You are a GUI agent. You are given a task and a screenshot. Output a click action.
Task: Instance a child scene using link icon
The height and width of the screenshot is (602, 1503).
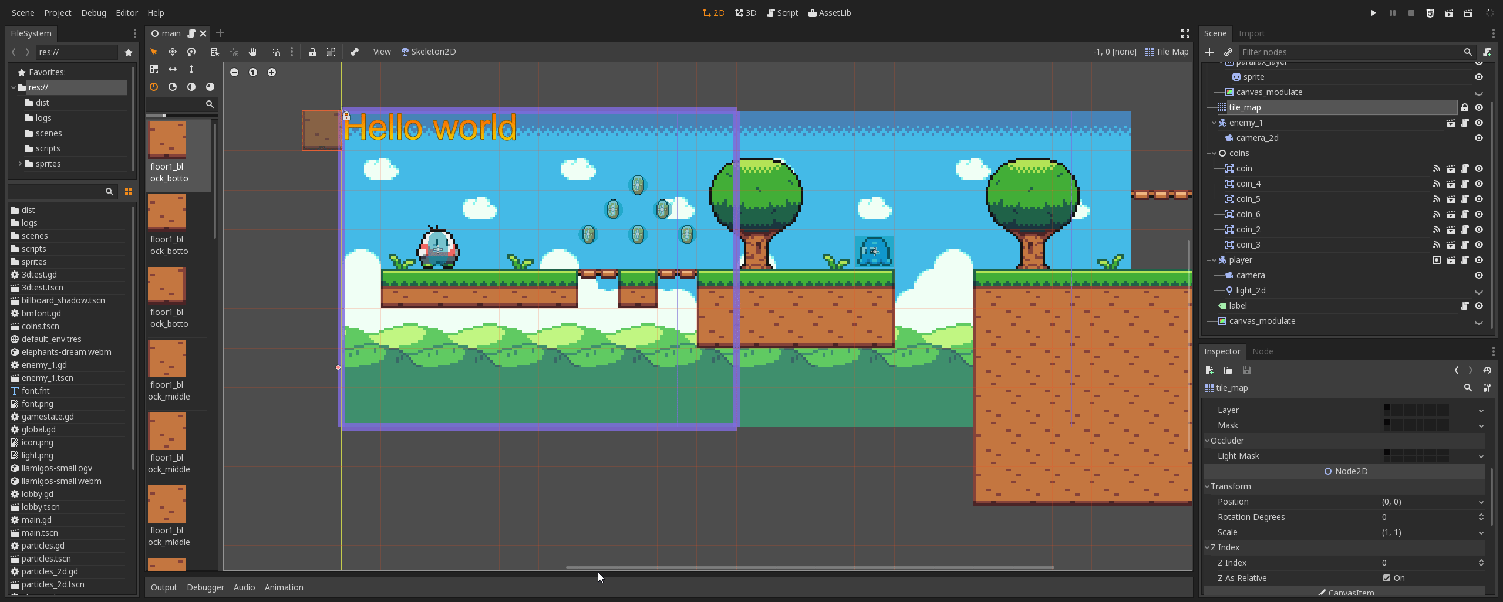pos(1228,52)
